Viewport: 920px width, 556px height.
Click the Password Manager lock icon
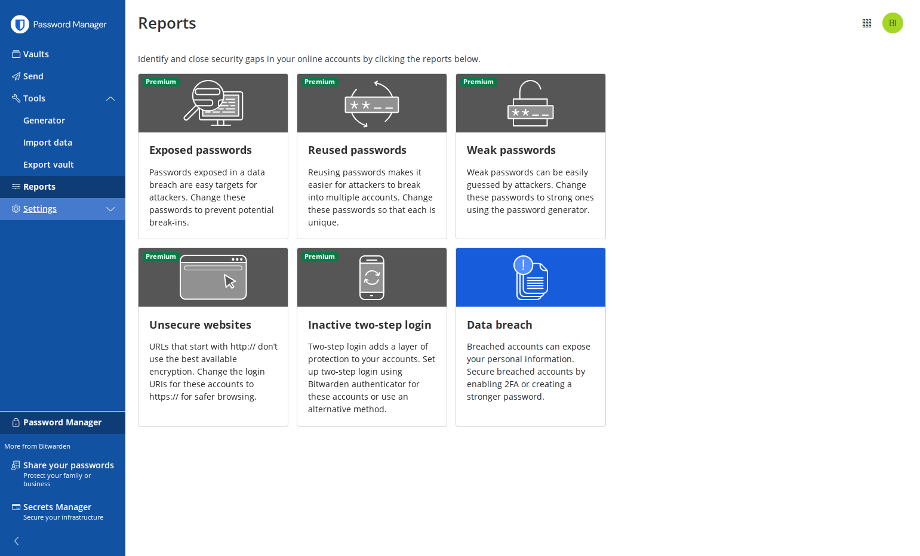[16, 422]
